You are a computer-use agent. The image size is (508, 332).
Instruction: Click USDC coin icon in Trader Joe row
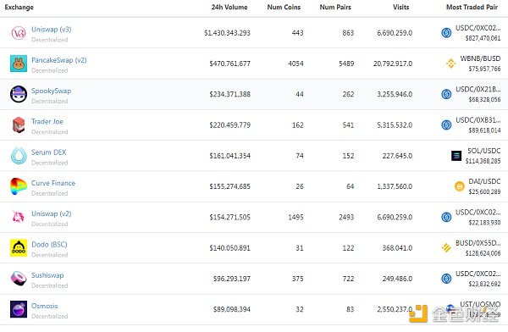(446, 125)
